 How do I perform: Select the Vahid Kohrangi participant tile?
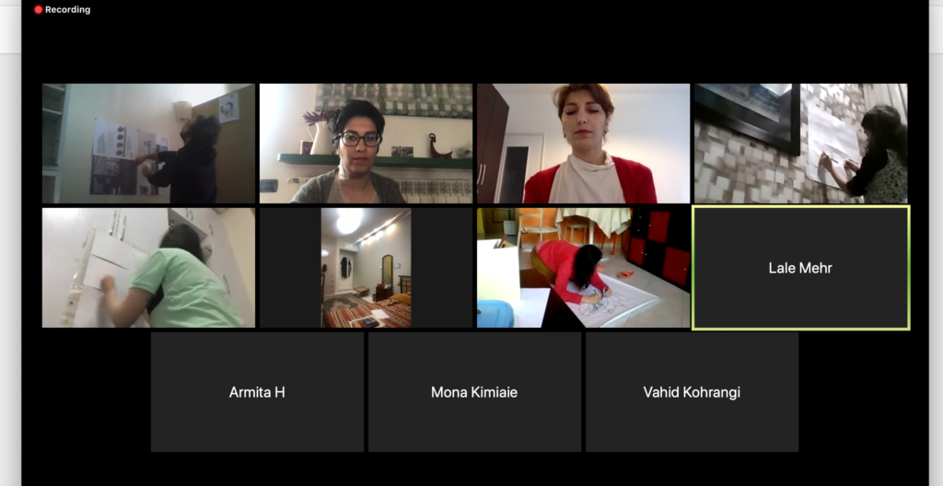tap(693, 392)
